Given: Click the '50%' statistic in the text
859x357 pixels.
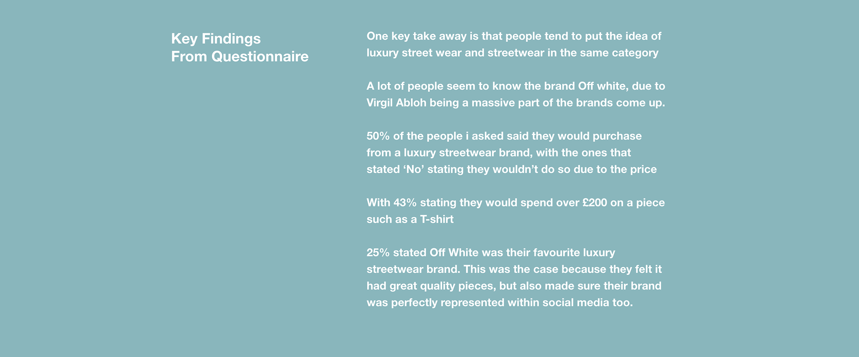Looking at the screenshot, I should click(378, 136).
